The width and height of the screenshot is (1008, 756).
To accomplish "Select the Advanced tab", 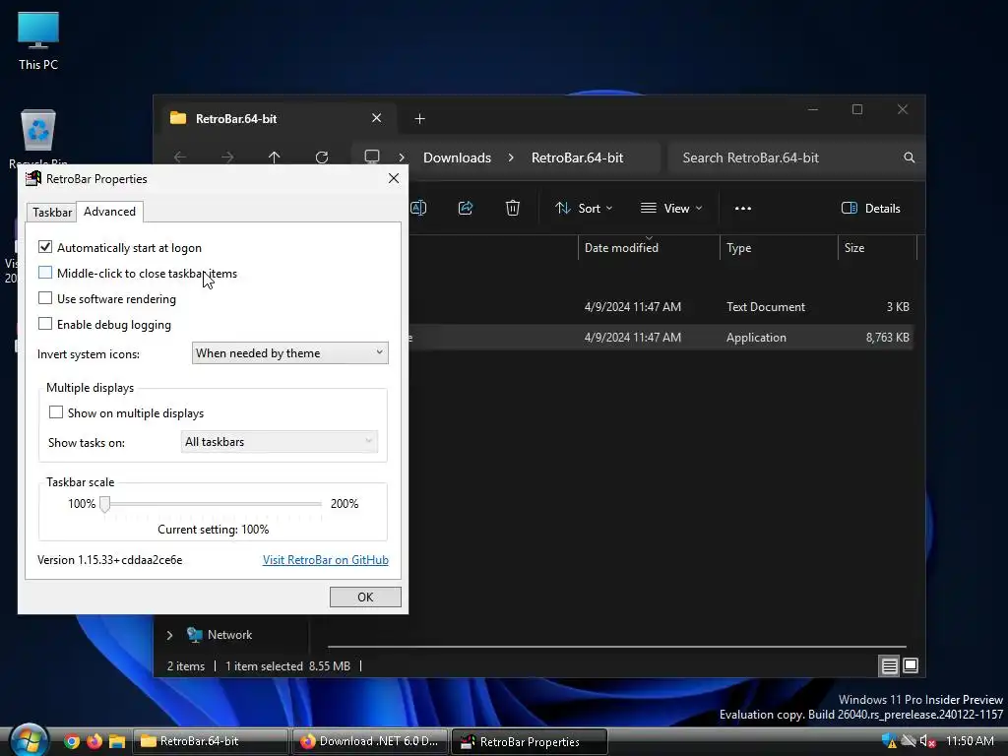I will pos(109,212).
